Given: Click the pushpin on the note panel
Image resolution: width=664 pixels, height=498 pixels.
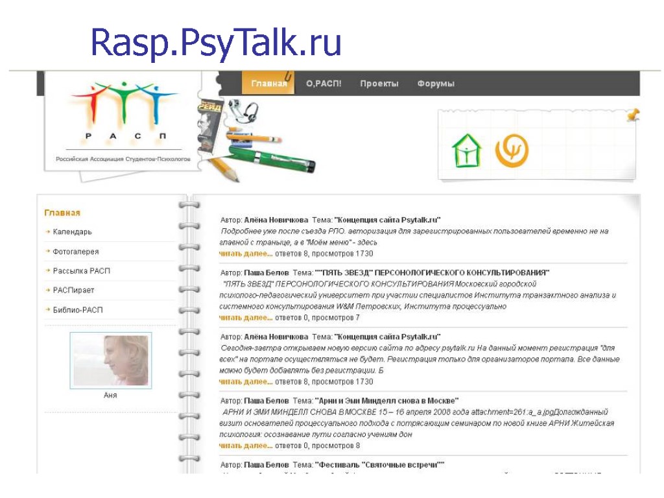Looking at the screenshot, I should click(x=633, y=115).
